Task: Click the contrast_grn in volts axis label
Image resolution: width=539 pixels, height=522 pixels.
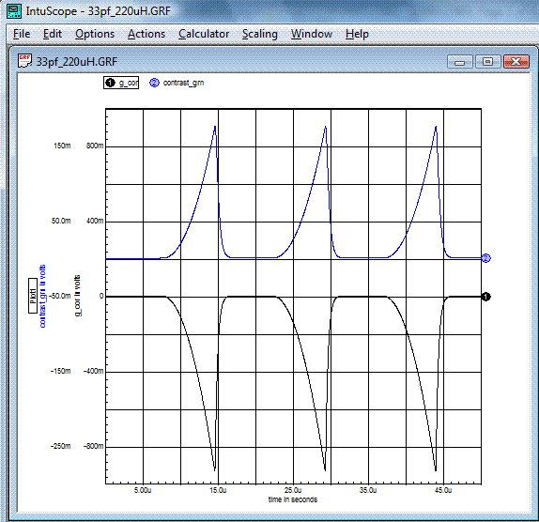Action: [42, 296]
